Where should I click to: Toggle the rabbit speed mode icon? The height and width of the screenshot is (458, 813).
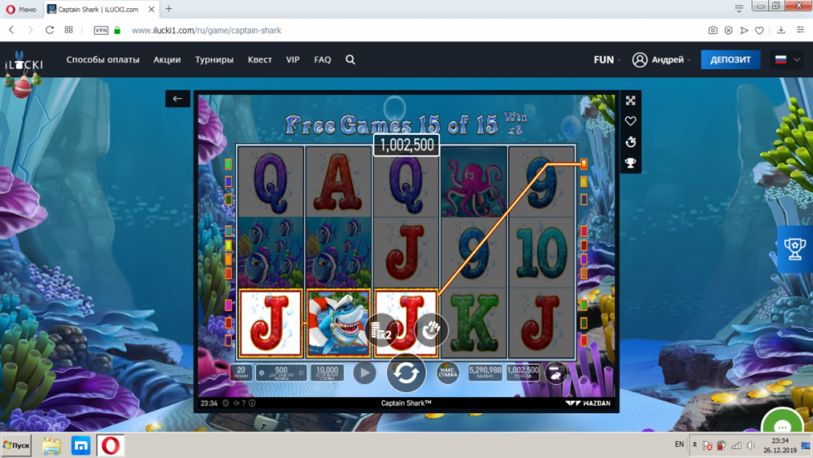555,373
